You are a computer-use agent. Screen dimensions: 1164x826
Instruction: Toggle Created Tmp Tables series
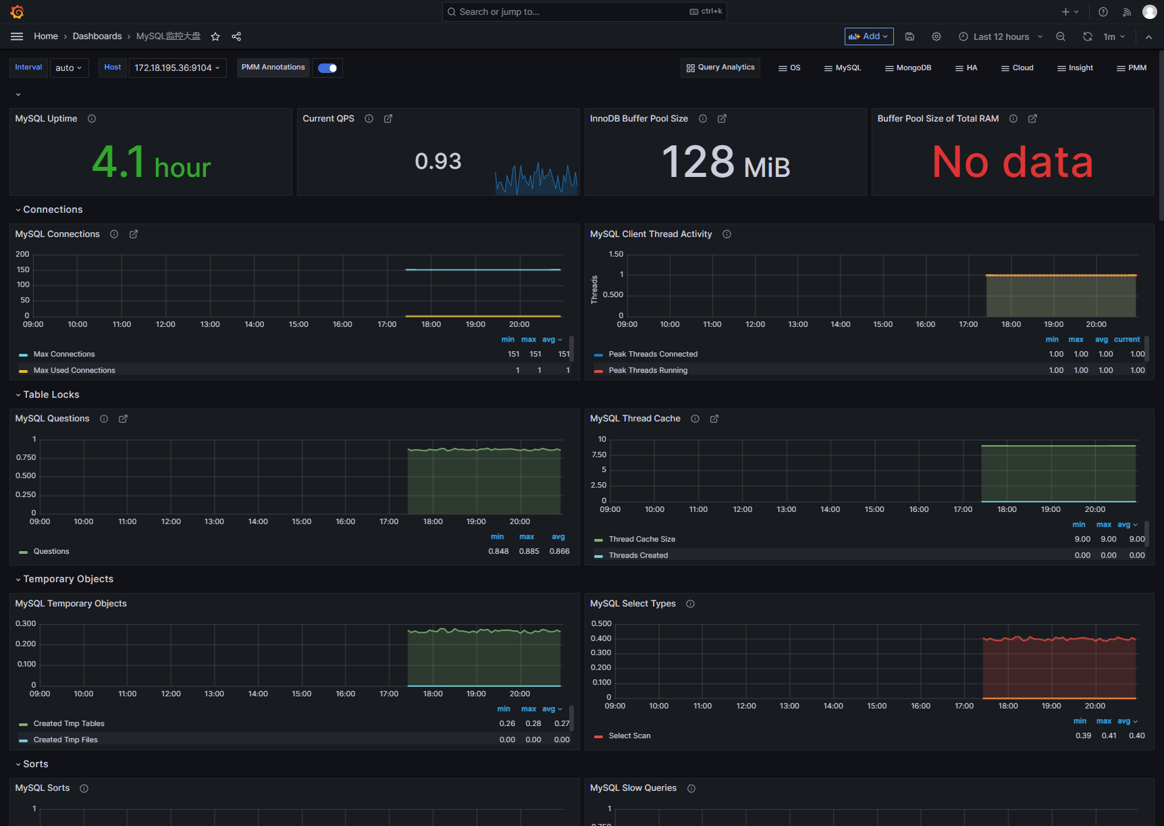tap(69, 723)
